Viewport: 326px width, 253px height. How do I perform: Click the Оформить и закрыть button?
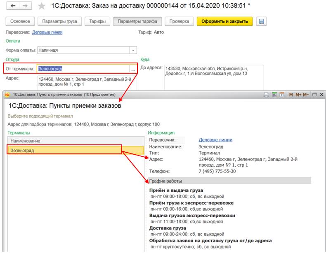pyautogui.click(x=225, y=21)
